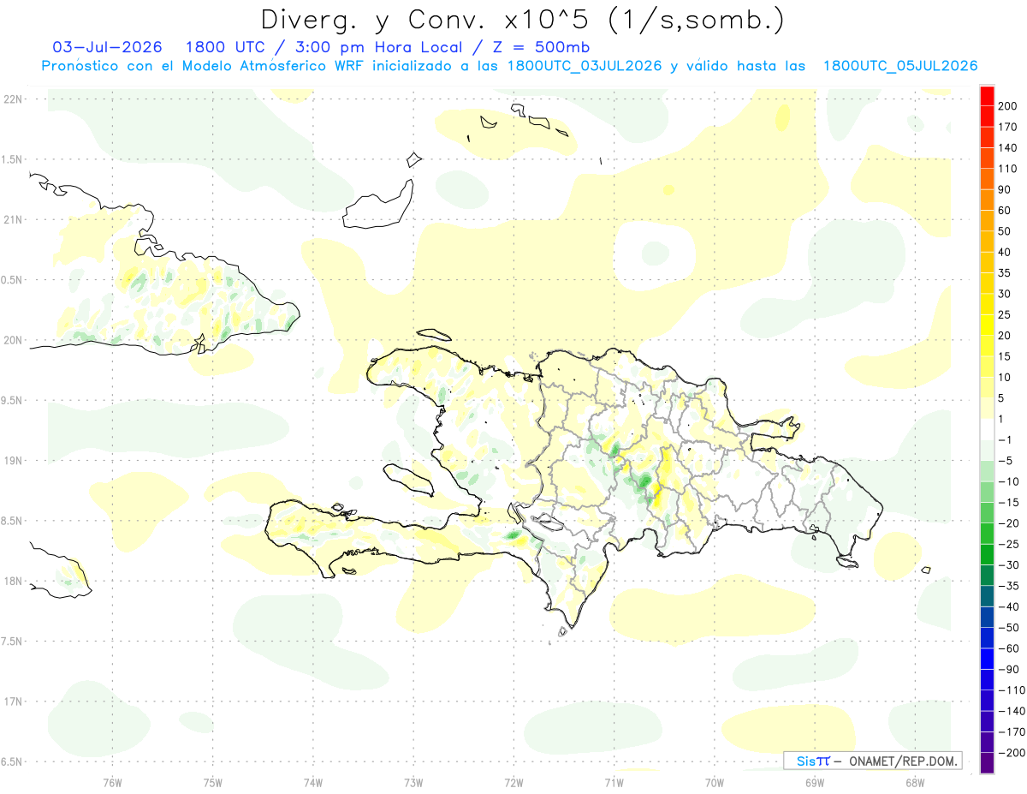Screen dimensions: 1027x794
Task: Click the '74W' longitude label
Action: [x=313, y=782]
